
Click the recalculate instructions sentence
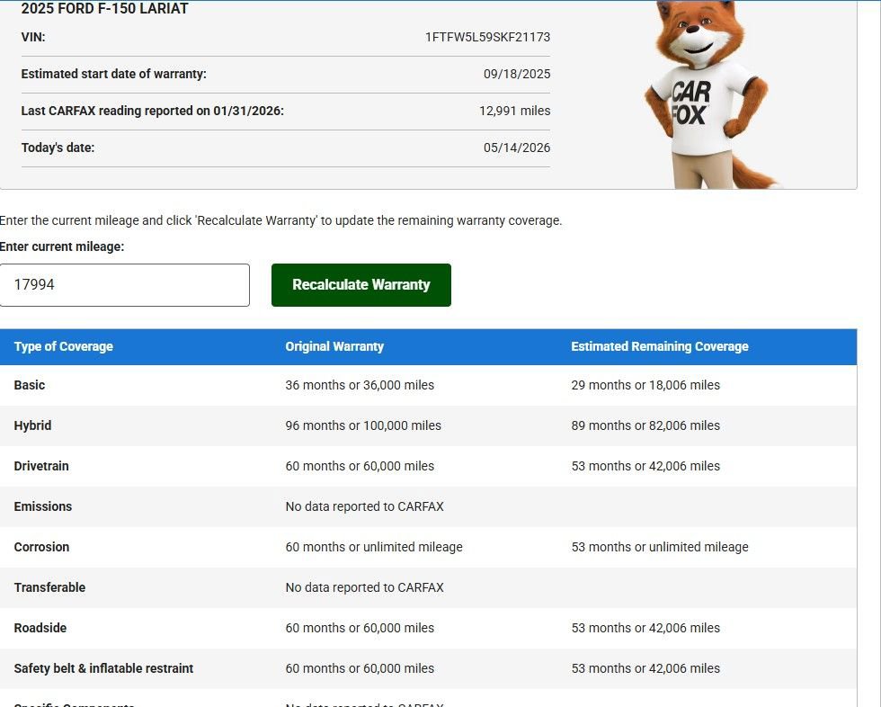click(x=280, y=221)
